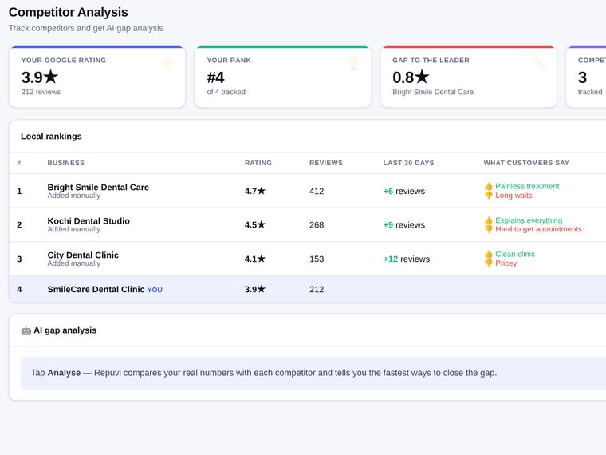Click the AI gap analysis heading
The height and width of the screenshot is (455, 606).
65,330
